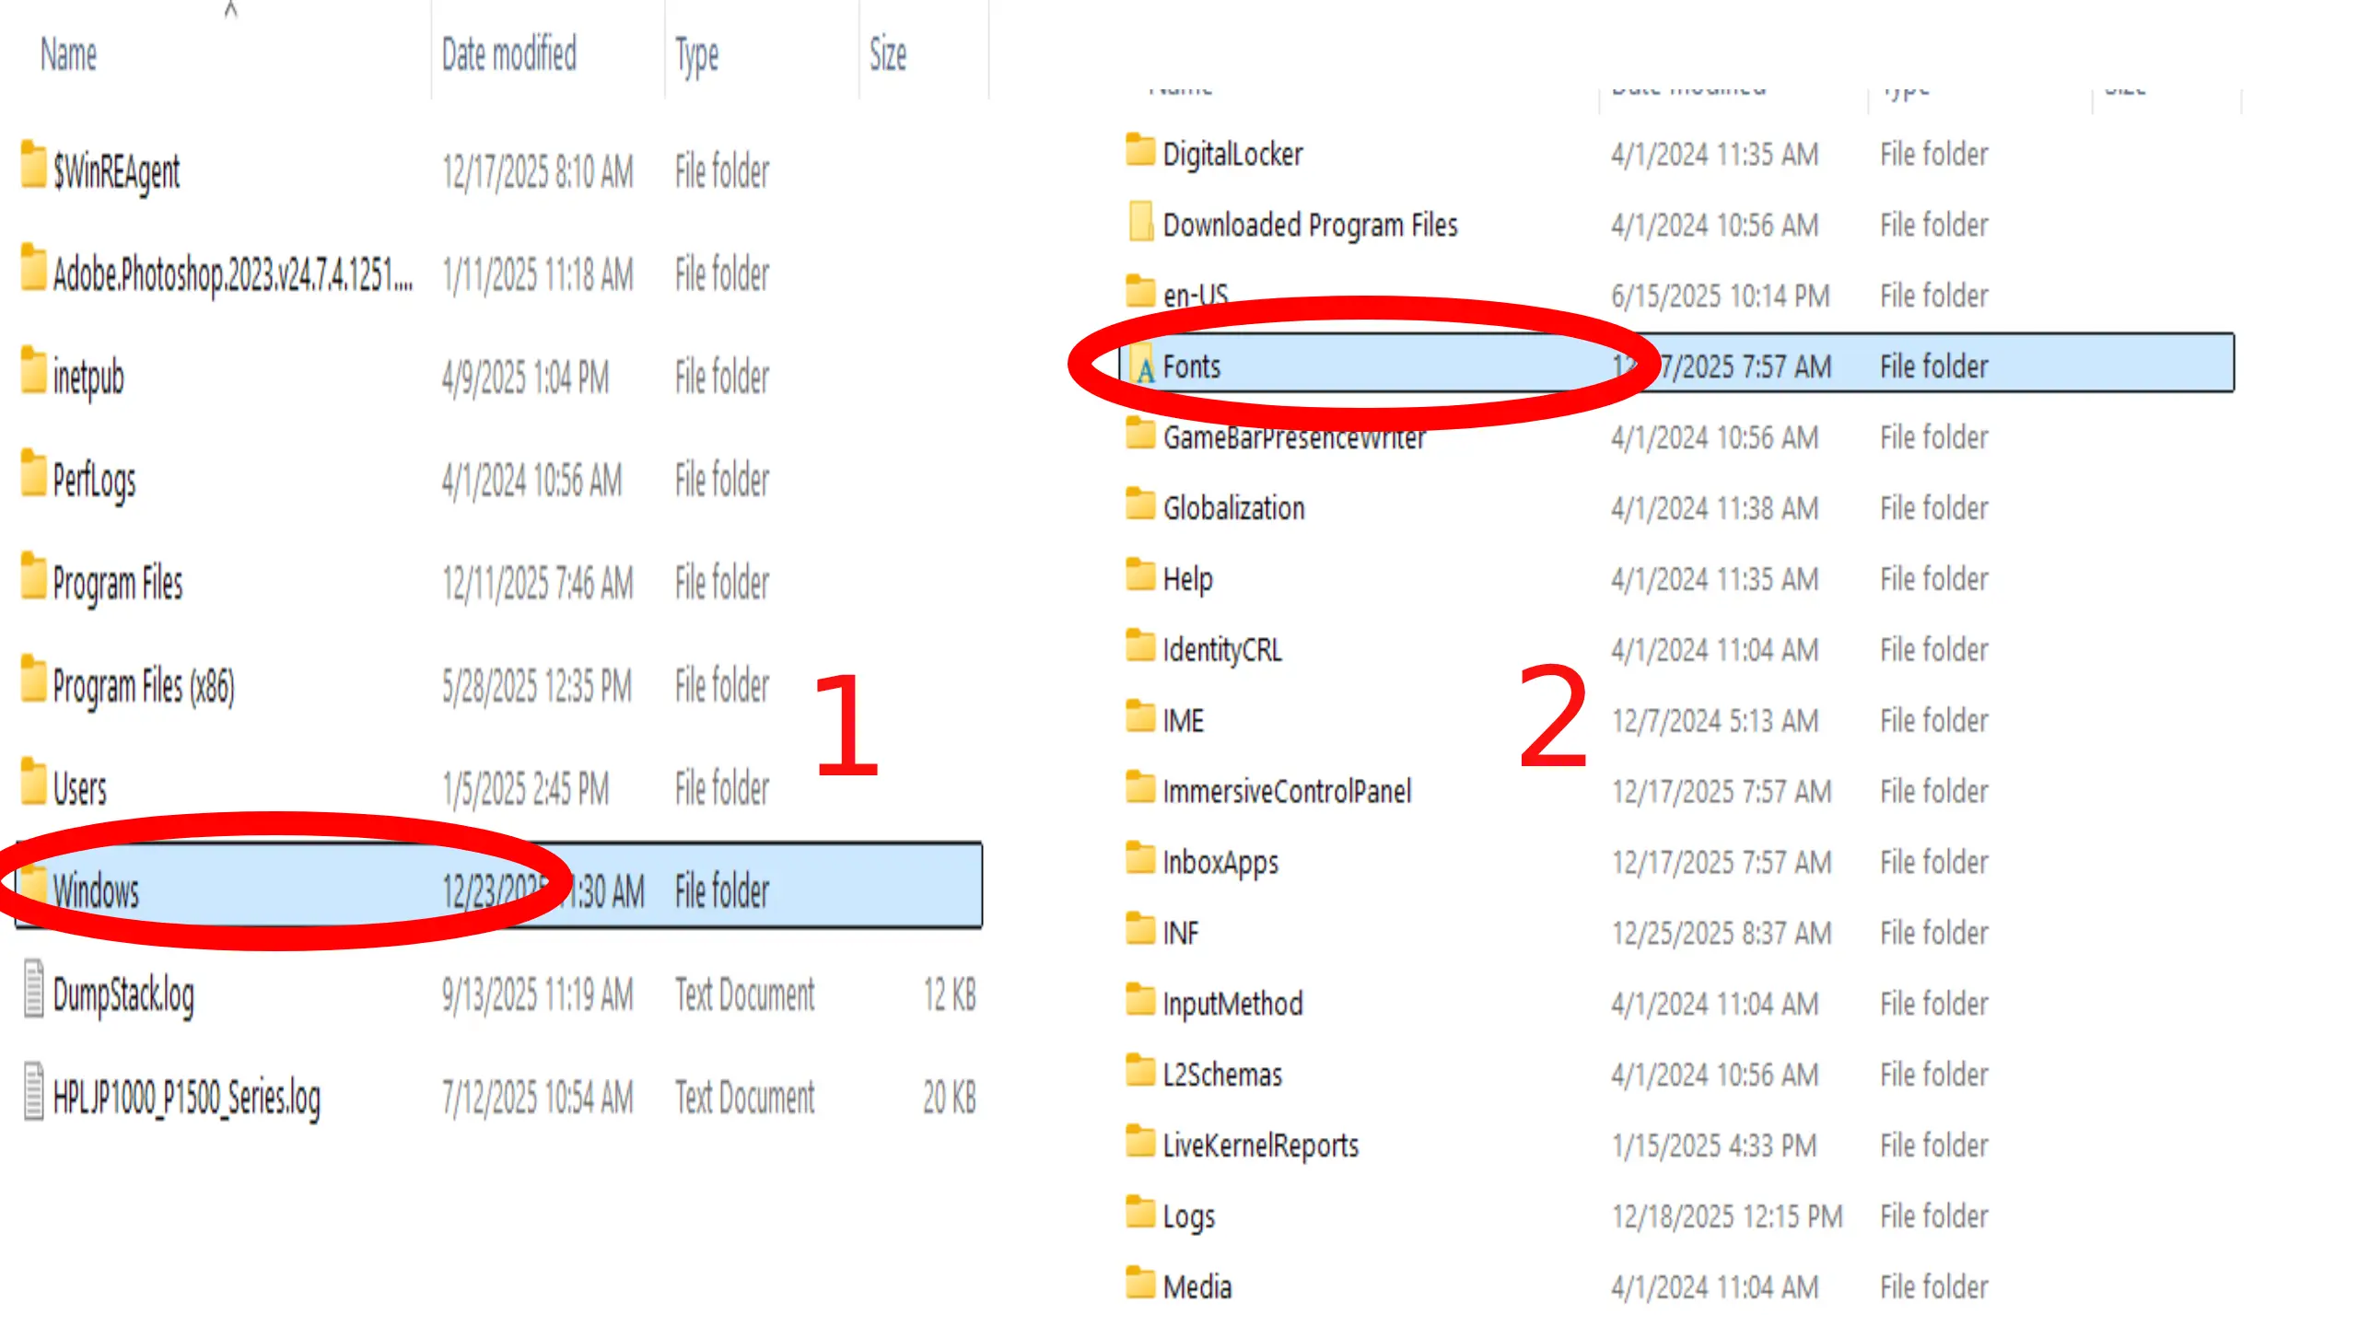Select the Windows folder row

96,891
